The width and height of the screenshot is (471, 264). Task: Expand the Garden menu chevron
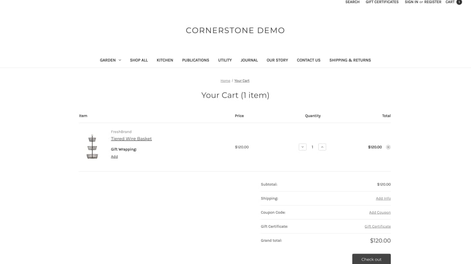click(119, 60)
